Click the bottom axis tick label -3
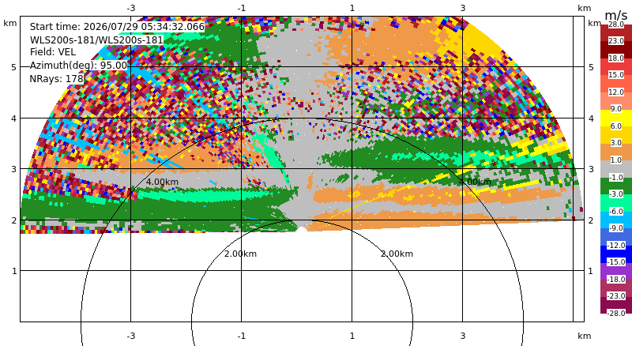Screen dimensions: 632x346 pyautogui.click(x=130, y=336)
